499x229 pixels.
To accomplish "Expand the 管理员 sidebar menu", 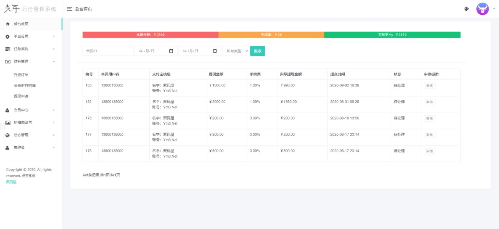I will coord(31,148).
